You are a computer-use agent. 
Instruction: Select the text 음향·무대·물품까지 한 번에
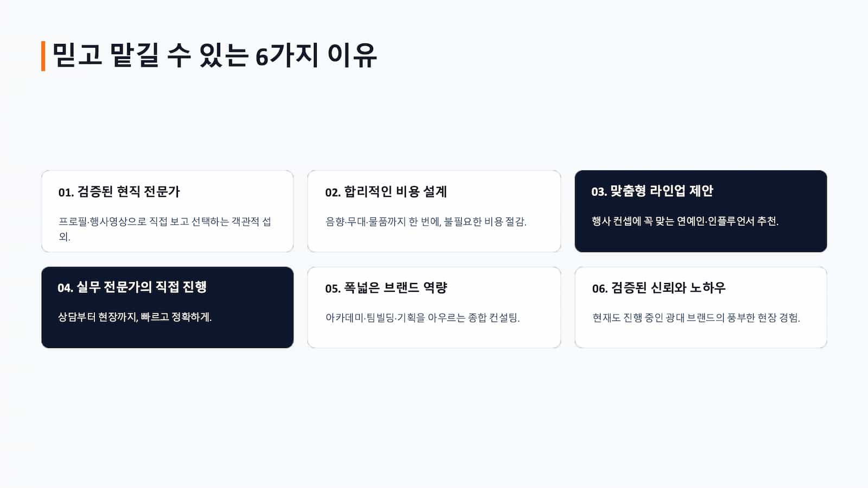pos(382,221)
